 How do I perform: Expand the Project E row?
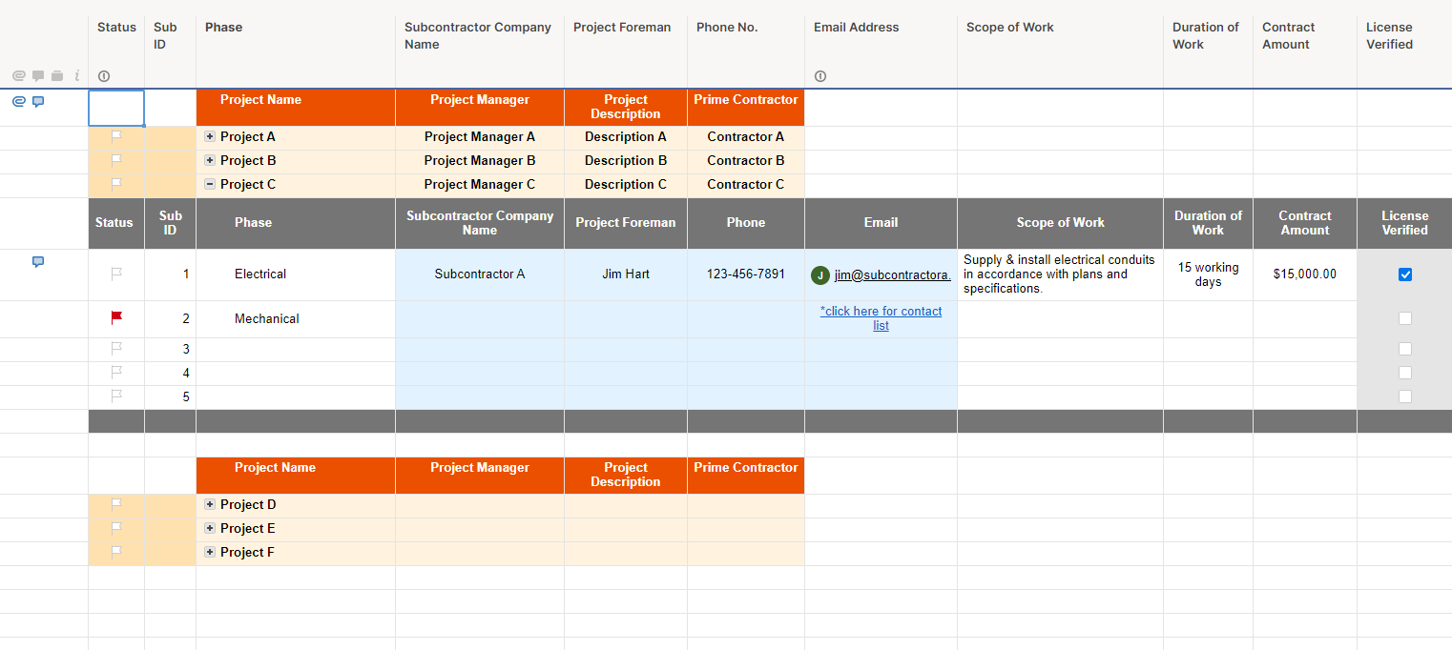(210, 528)
